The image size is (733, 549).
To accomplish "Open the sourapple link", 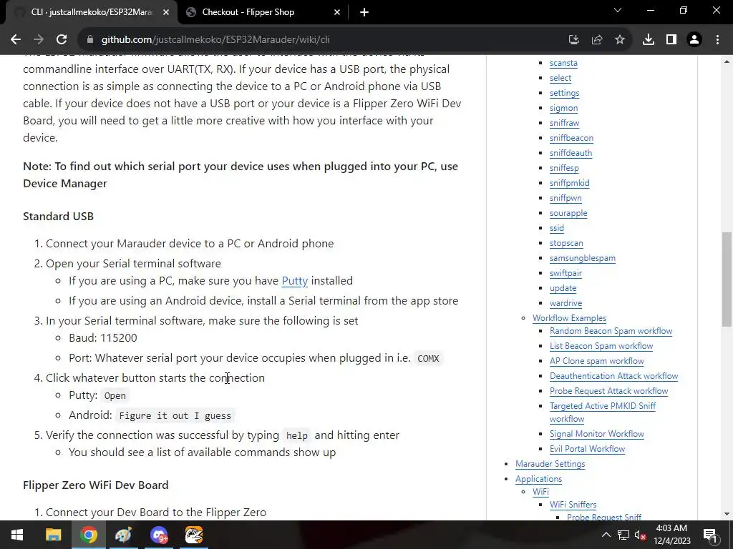I will tap(568, 213).
